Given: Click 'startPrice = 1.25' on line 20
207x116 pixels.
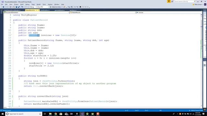Looking at the screenshot, I should click(44, 55).
